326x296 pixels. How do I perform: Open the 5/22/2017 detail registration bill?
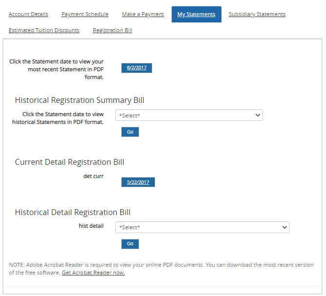point(138,182)
